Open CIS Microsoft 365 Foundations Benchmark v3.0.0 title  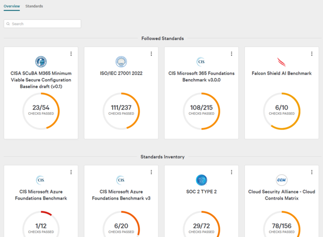201,77
